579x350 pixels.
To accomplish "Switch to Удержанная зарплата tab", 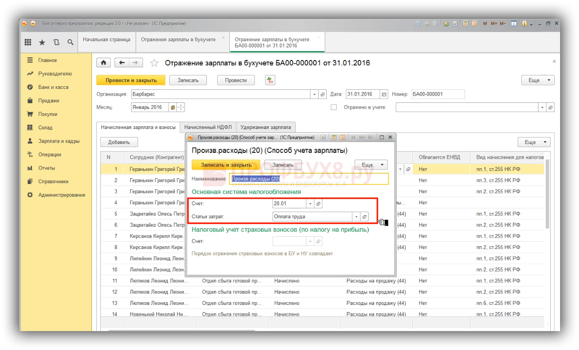I will pos(265,127).
